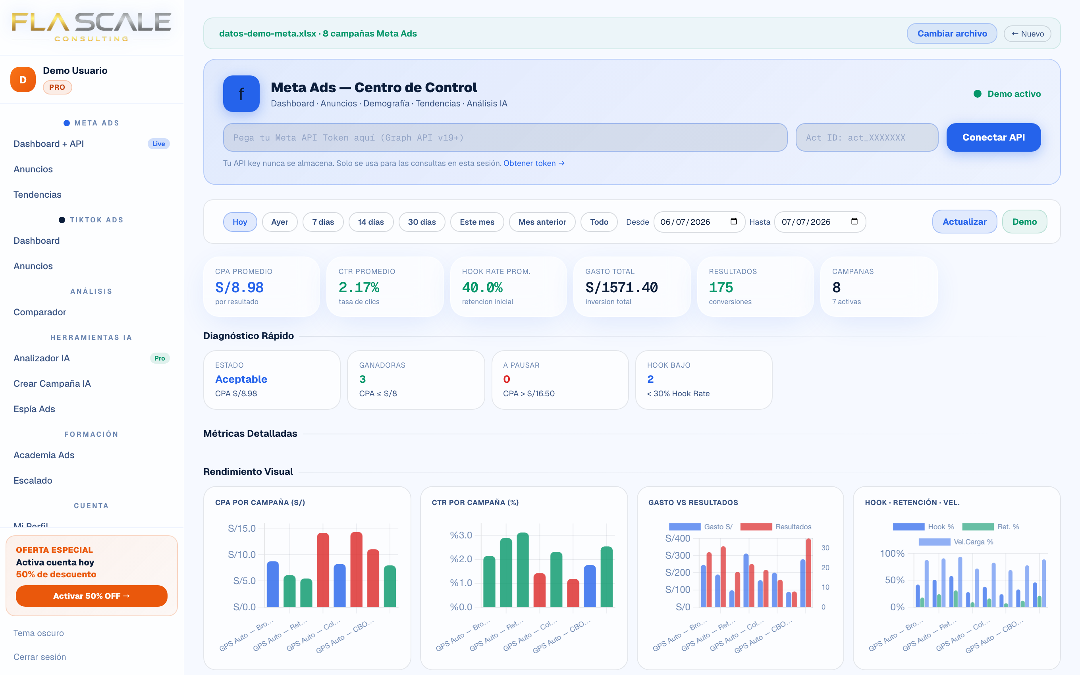Toggle Gasto S/ legend swatch in chart
1080x675 pixels.
[685, 527]
